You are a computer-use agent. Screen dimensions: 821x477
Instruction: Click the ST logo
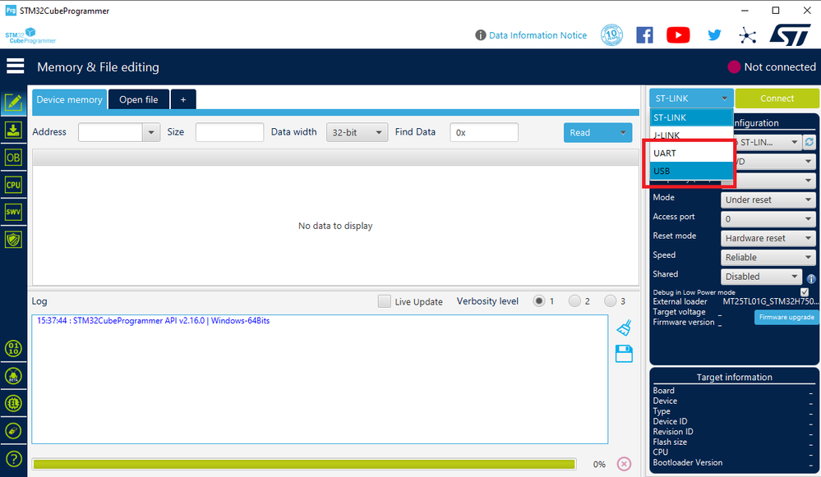(790, 35)
